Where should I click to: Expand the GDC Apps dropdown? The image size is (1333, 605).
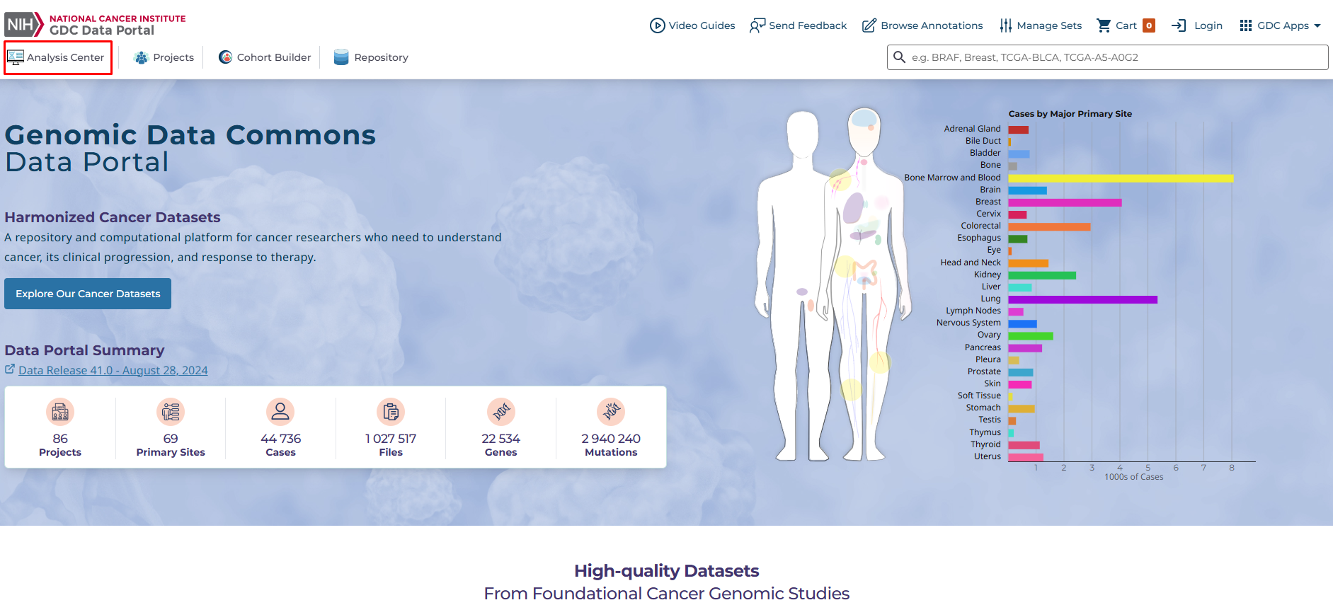coord(1281,25)
